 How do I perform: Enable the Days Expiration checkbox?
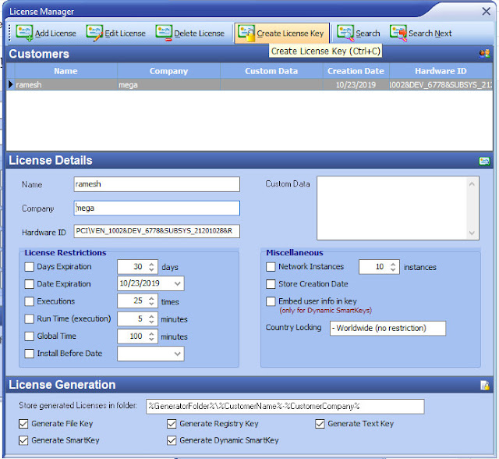tap(30, 267)
